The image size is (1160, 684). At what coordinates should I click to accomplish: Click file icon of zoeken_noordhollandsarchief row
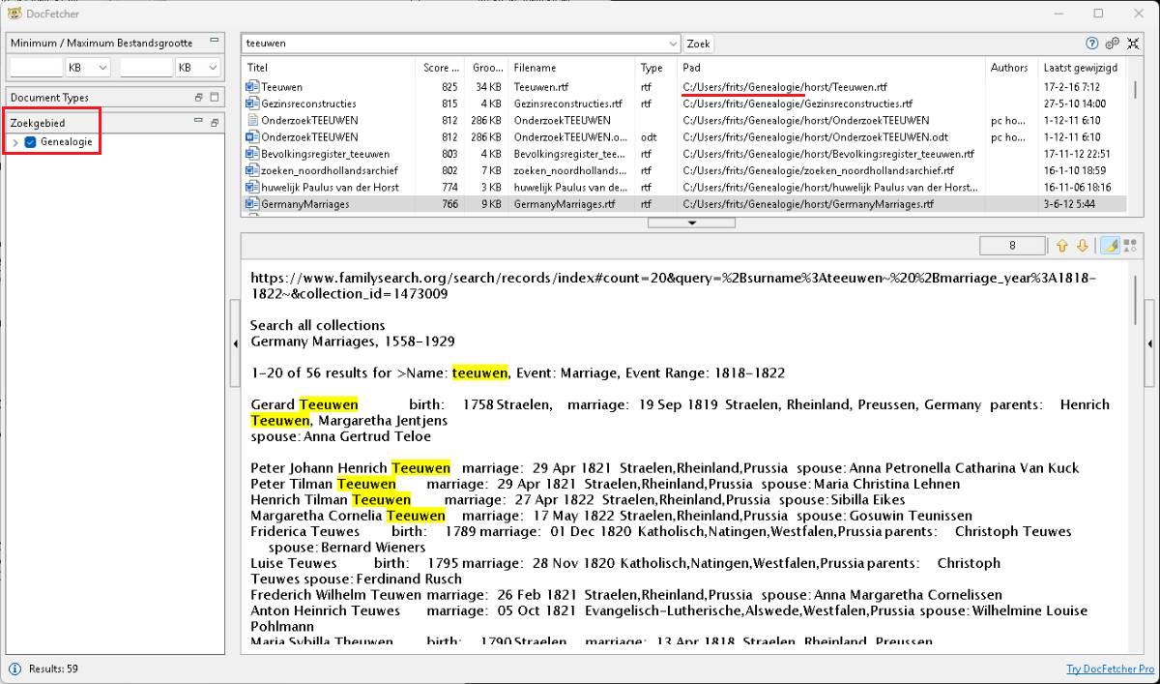tap(252, 170)
